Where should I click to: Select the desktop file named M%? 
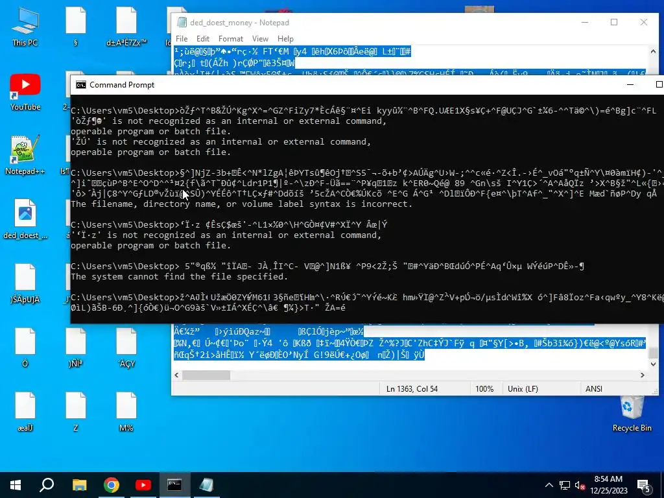coord(126,412)
